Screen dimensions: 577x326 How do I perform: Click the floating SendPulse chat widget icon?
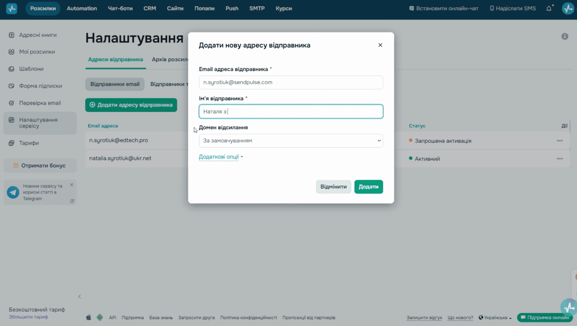pyautogui.click(x=569, y=307)
